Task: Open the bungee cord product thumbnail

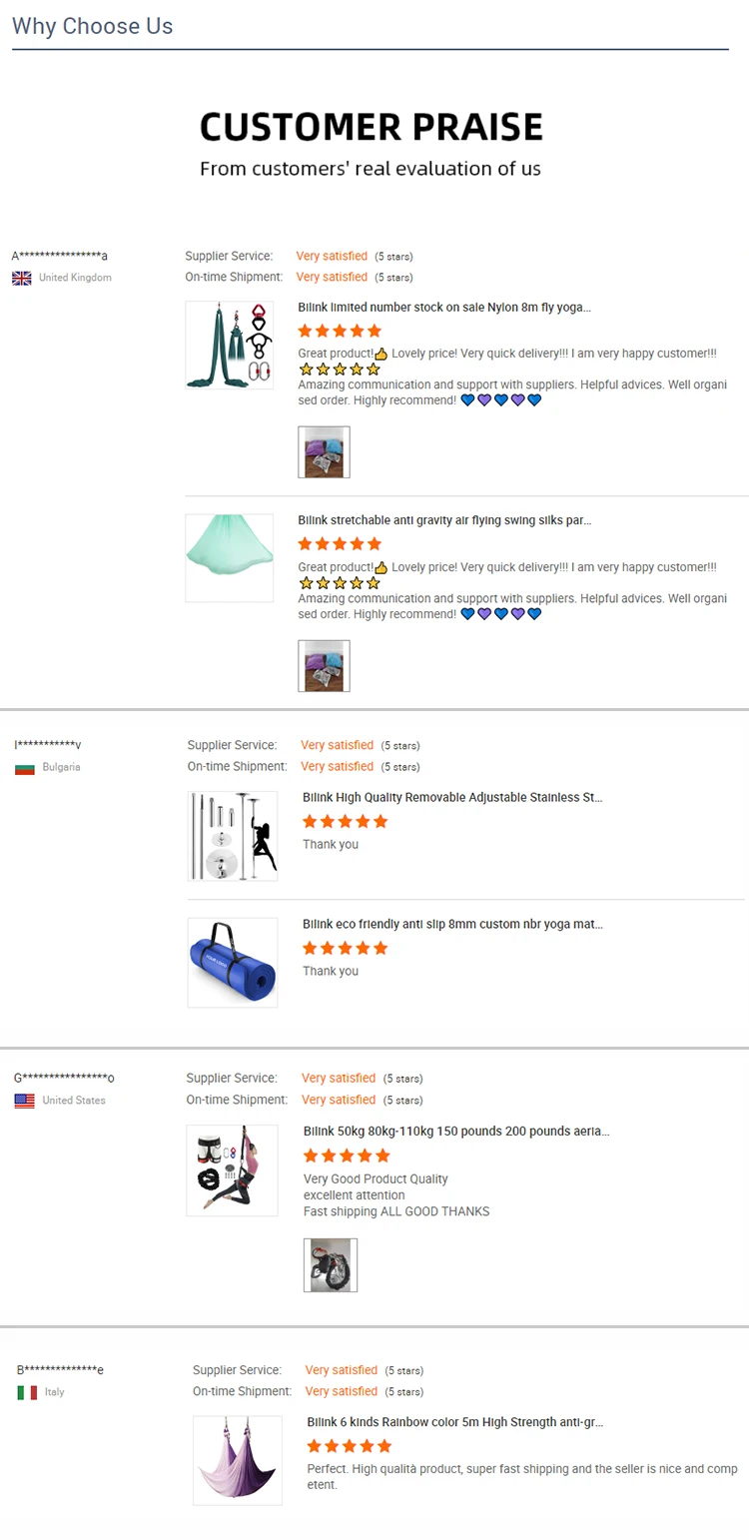Action: click(232, 1170)
